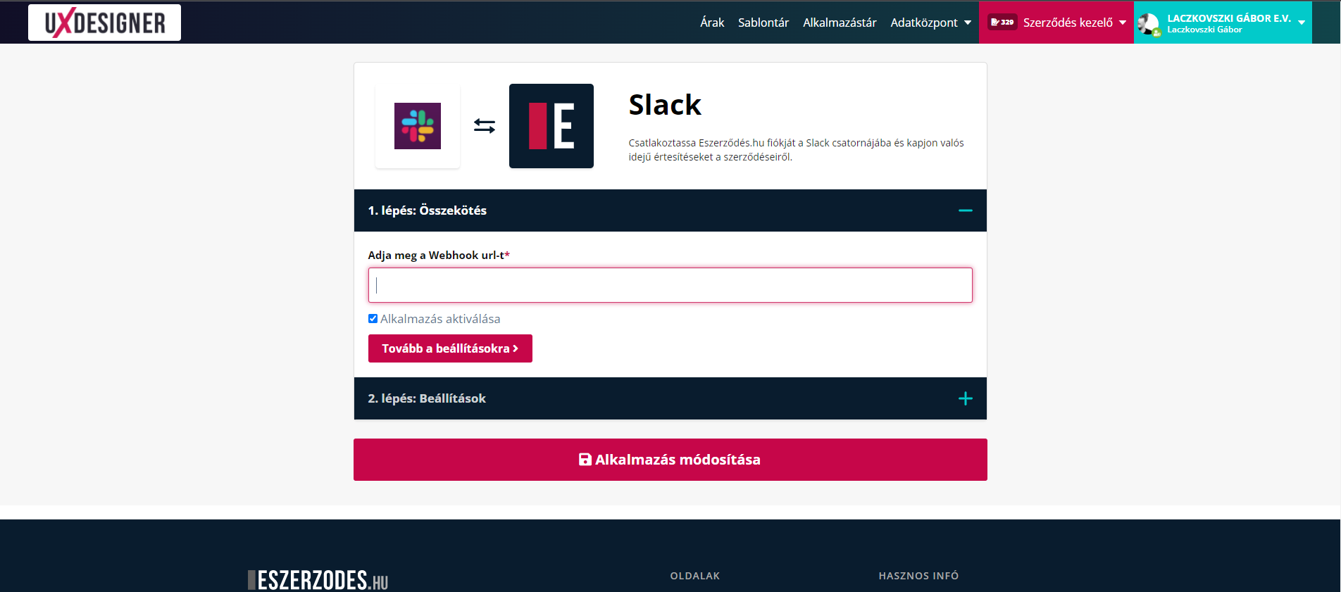The width and height of the screenshot is (1341, 592).
Task: Collapse step 1 with the minus icon
Action: 965,210
